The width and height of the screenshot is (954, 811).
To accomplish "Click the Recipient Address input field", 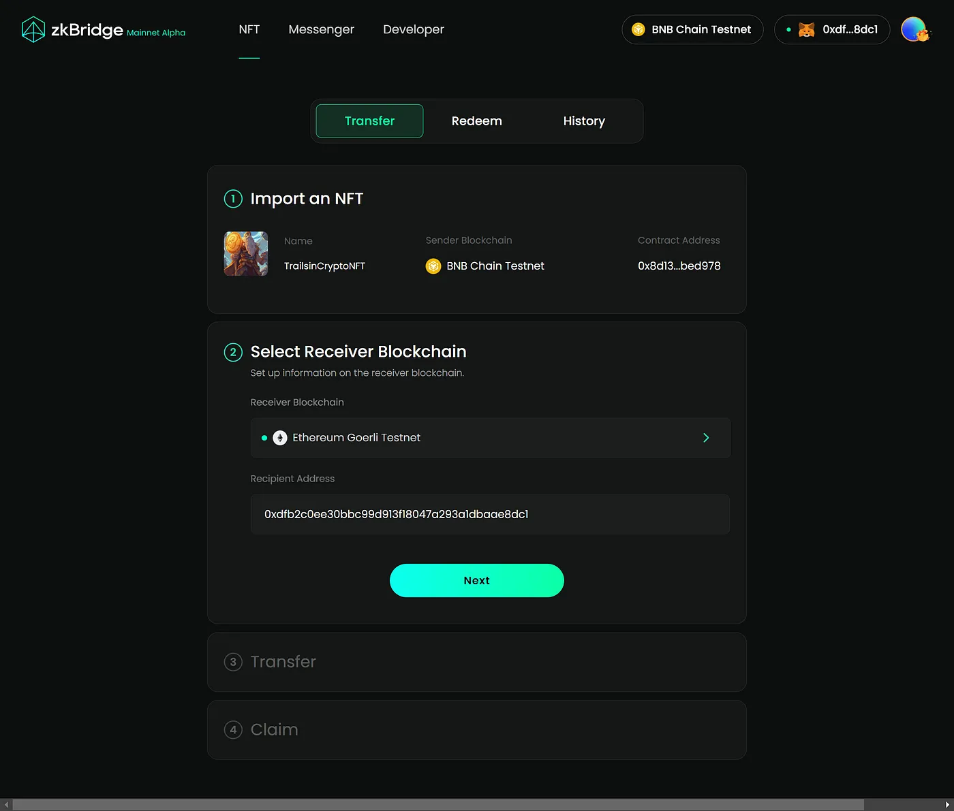I will (x=491, y=514).
